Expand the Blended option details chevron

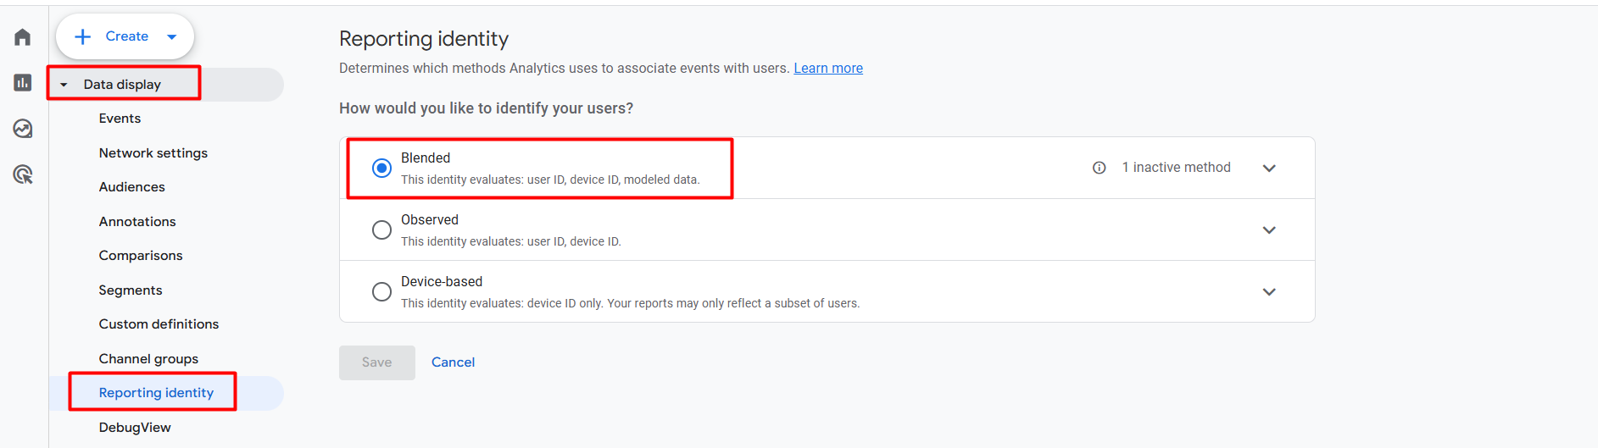(1268, 168)
